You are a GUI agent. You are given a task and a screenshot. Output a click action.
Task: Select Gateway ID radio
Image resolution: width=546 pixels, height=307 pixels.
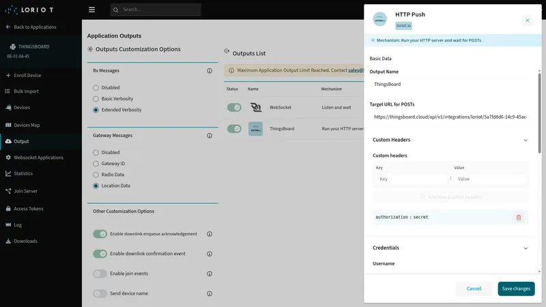(x=96, y=164)
